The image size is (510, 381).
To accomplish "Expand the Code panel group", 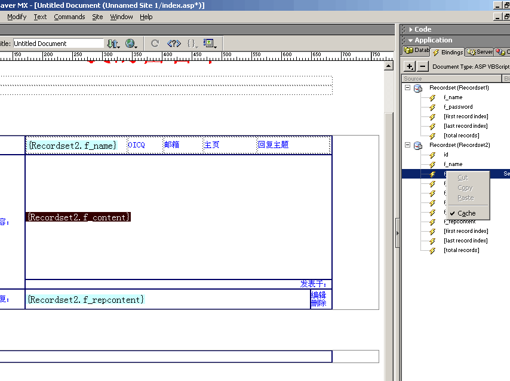I will (x=422, y=29).
